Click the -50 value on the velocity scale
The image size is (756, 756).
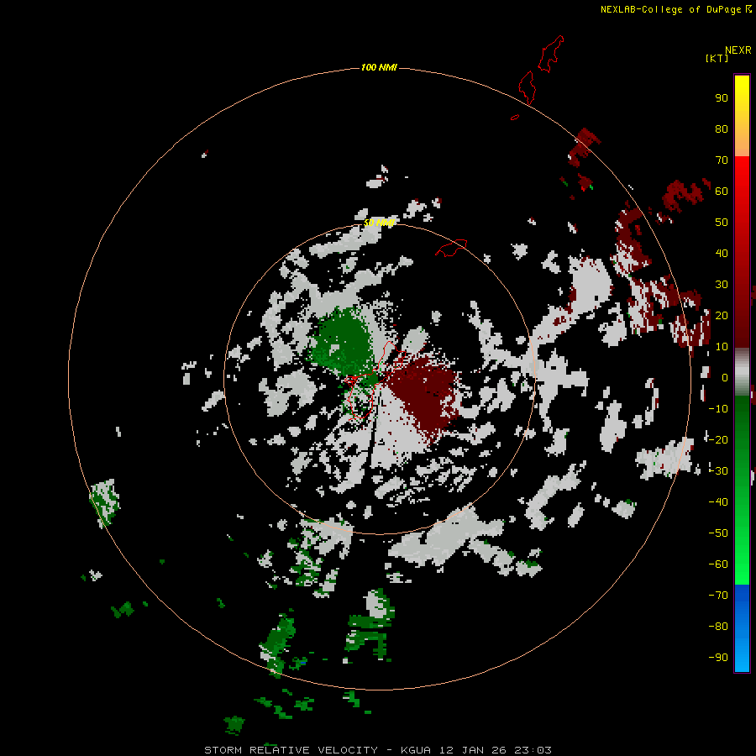718,533
